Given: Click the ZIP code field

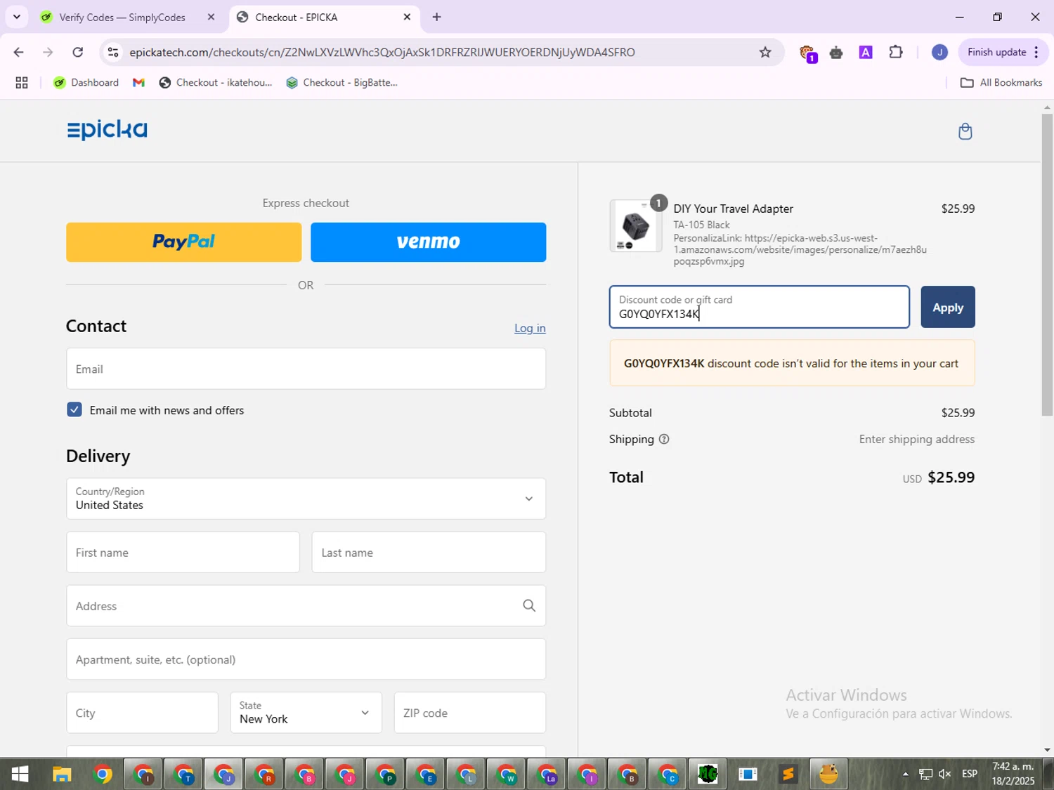Looking at the screenshot, I should pos(469,713).
